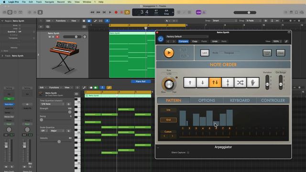
Task: Collapse the Arpeggiator disclosure chevron at bottom
Action: [158, 148]
